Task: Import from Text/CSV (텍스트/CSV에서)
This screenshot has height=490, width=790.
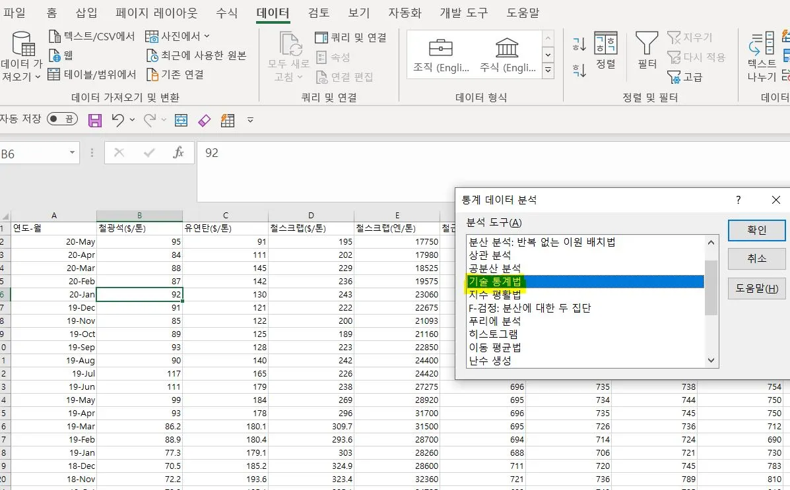Action: coord(92,36)
